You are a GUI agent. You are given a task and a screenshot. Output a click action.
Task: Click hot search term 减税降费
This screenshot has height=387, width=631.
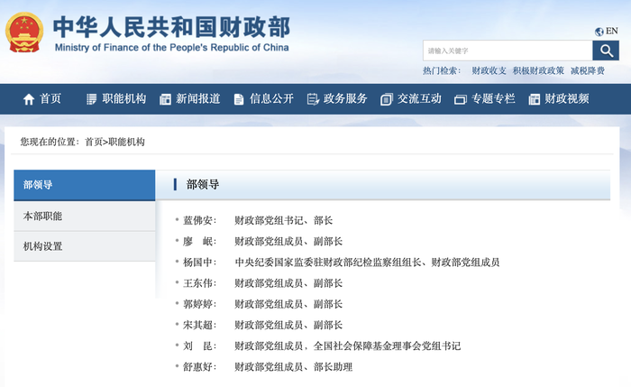588,71
